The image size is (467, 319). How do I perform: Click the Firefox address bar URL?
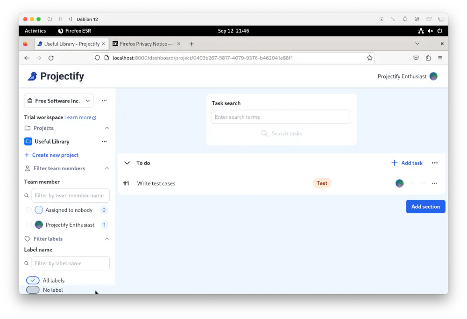click(x=203, y=58)
